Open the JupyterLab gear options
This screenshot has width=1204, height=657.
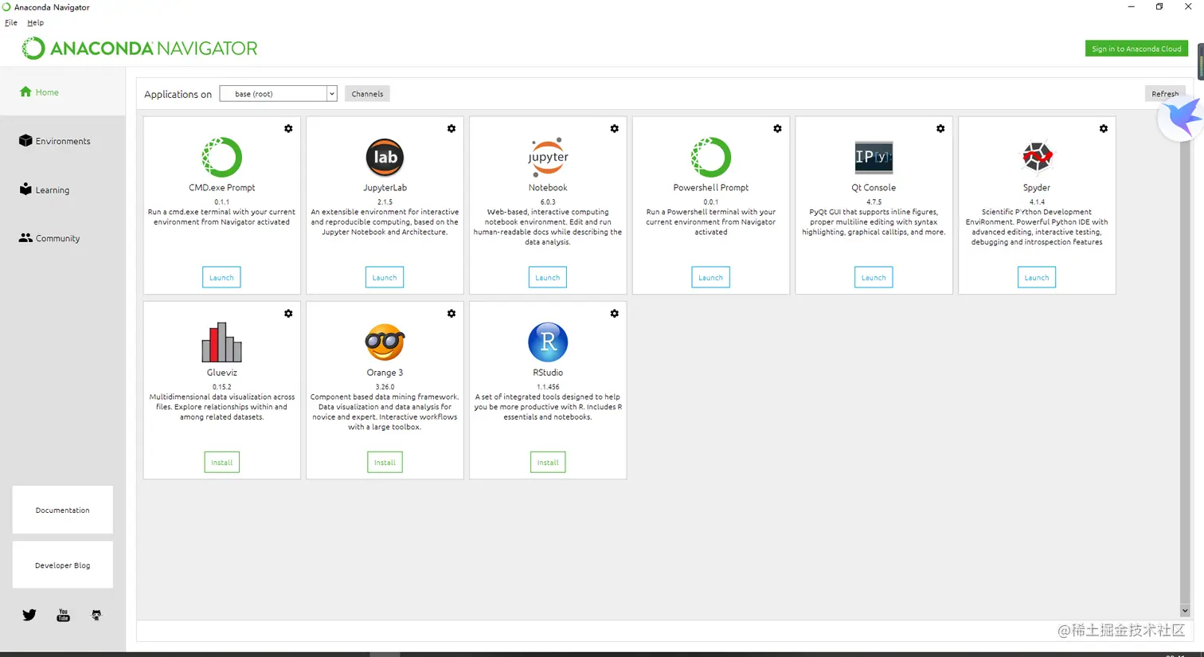[x=451, y=128]
